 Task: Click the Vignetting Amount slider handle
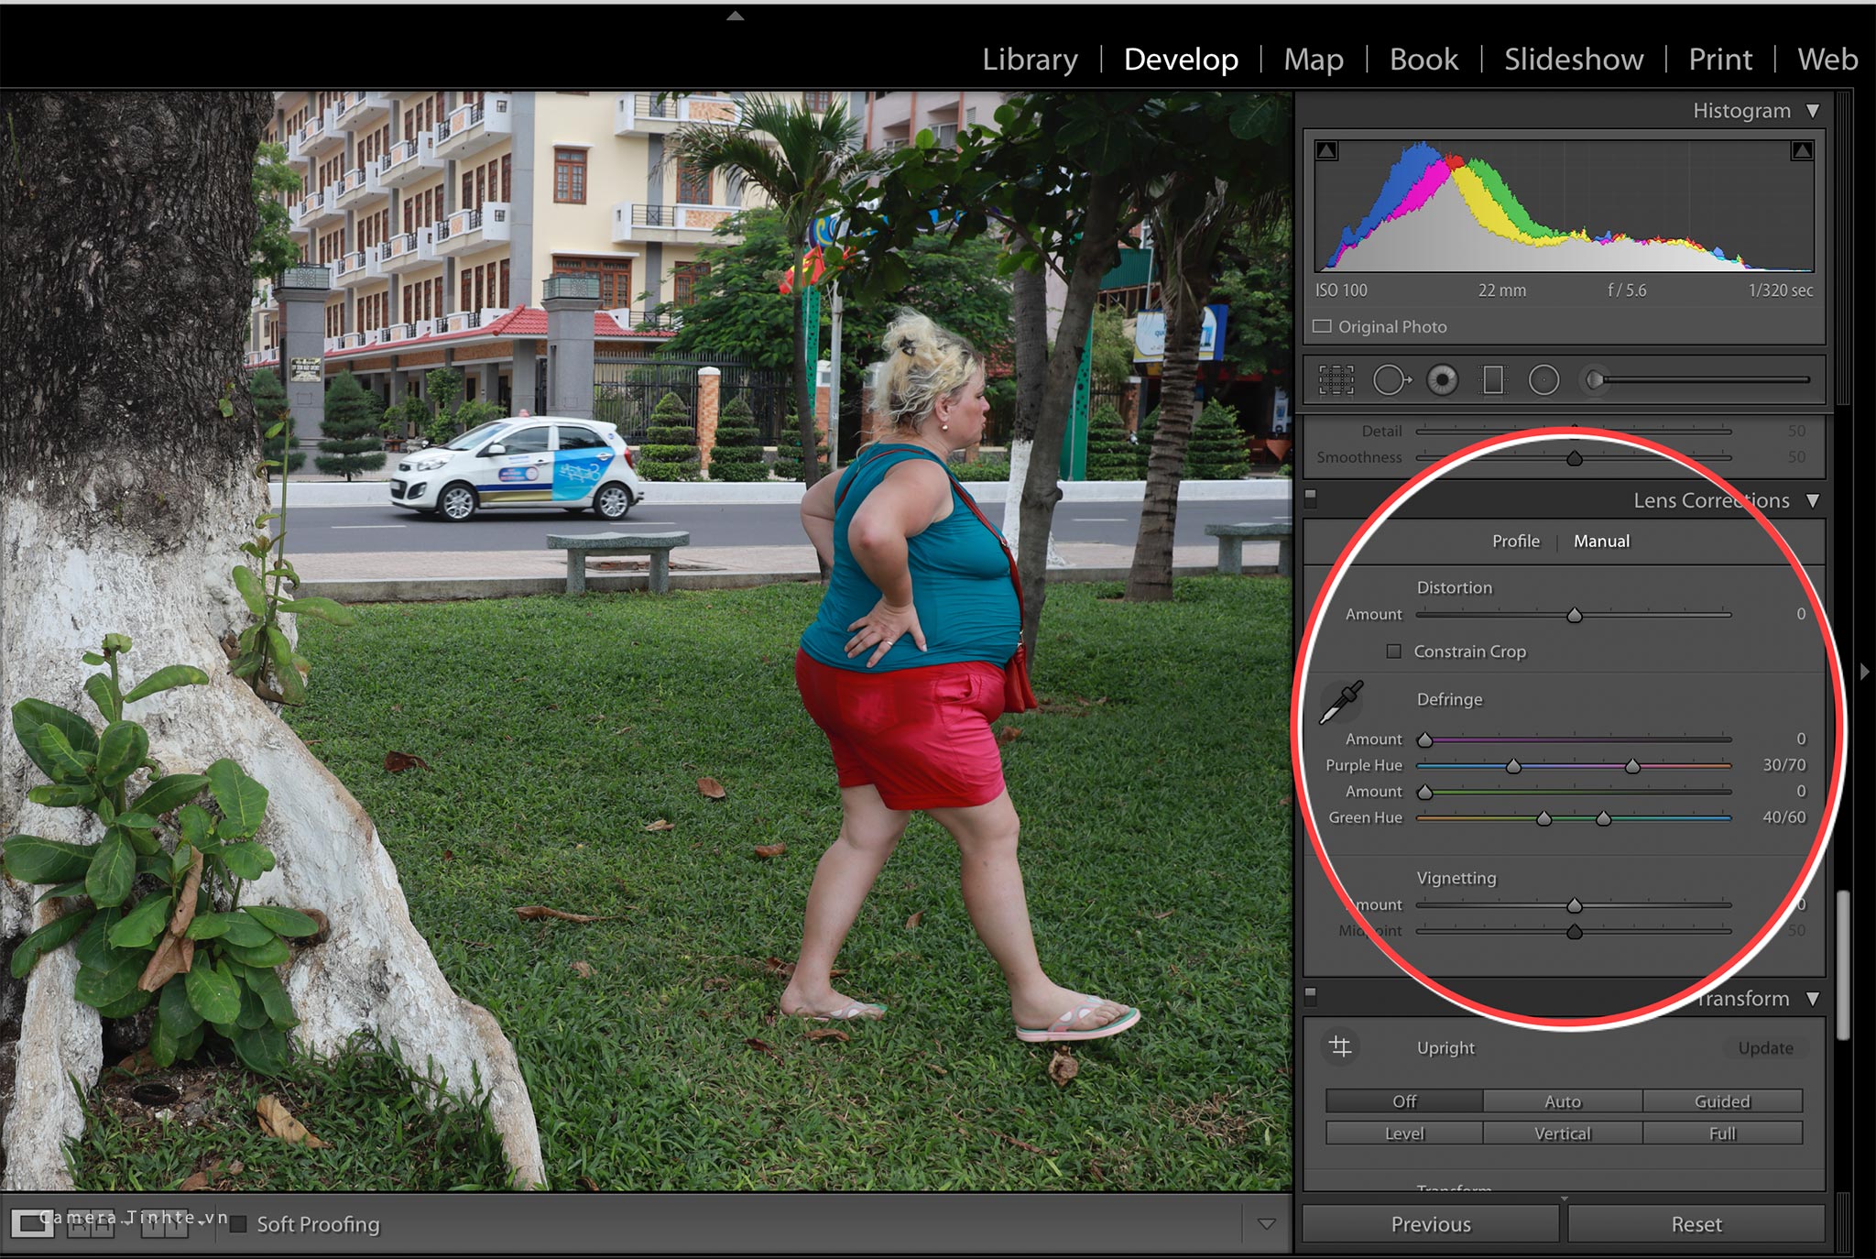click(1574, 905)
